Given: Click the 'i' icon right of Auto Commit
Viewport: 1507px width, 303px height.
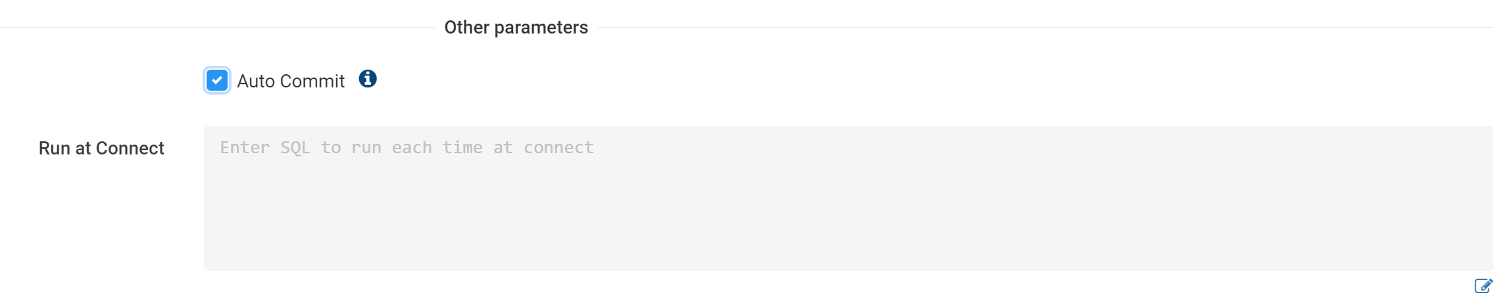Looking at the screenshot, I should coord(368,79).
